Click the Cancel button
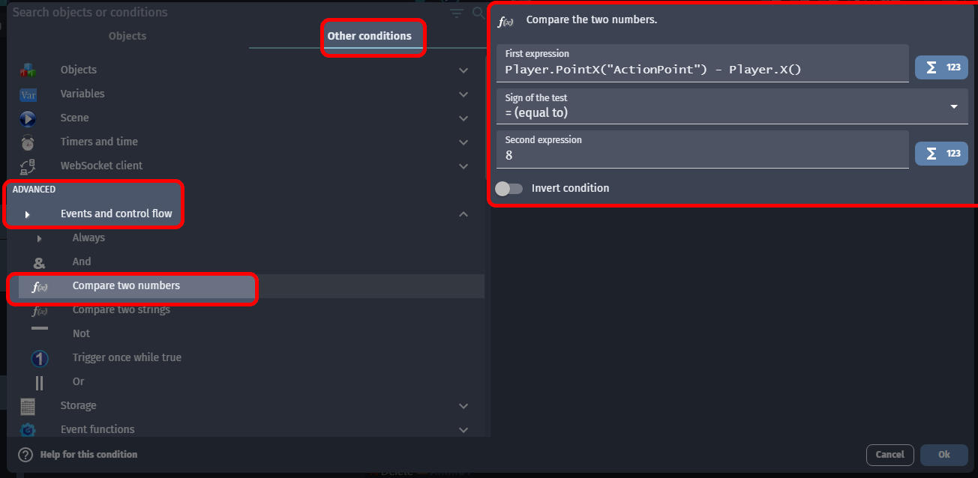The width and height of the screenshot is (978, 478). 889,455
